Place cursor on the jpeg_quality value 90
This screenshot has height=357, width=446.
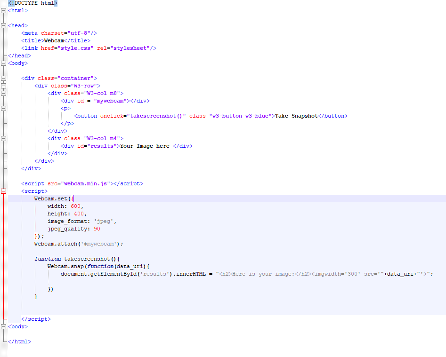[97, 229]
